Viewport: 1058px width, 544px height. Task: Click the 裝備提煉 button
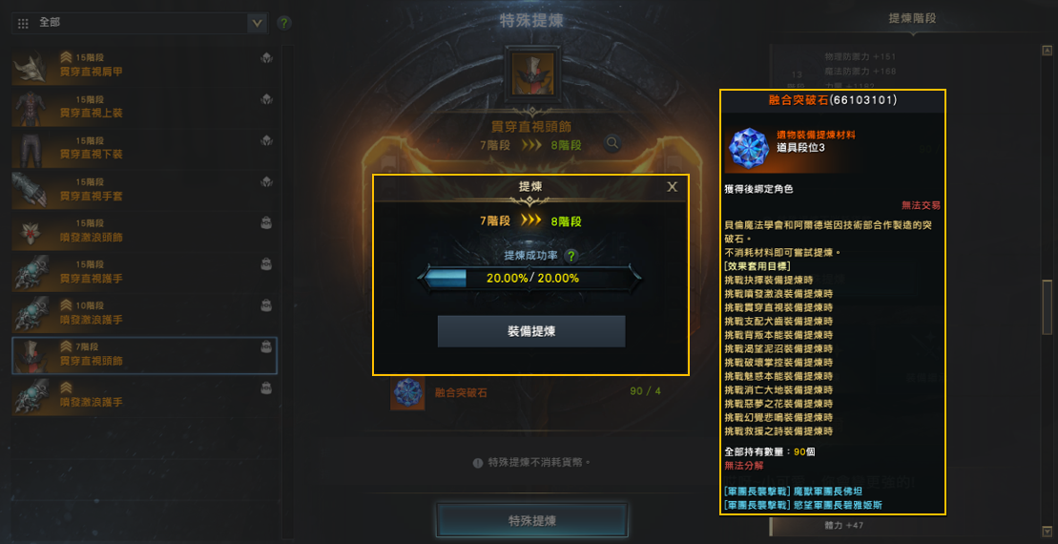point(531,331)
